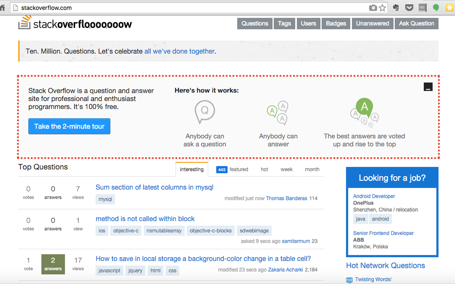Click 'modified 23 secs ago' timestamp
455x284 pixels.
242,270
